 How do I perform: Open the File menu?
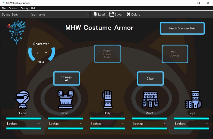tap(4, 8)
